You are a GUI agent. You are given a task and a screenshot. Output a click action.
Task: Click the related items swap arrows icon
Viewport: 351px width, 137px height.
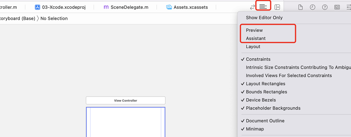click(252, 7)
